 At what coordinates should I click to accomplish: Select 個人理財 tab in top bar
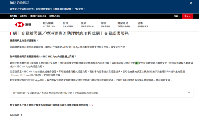click(13, 16)
